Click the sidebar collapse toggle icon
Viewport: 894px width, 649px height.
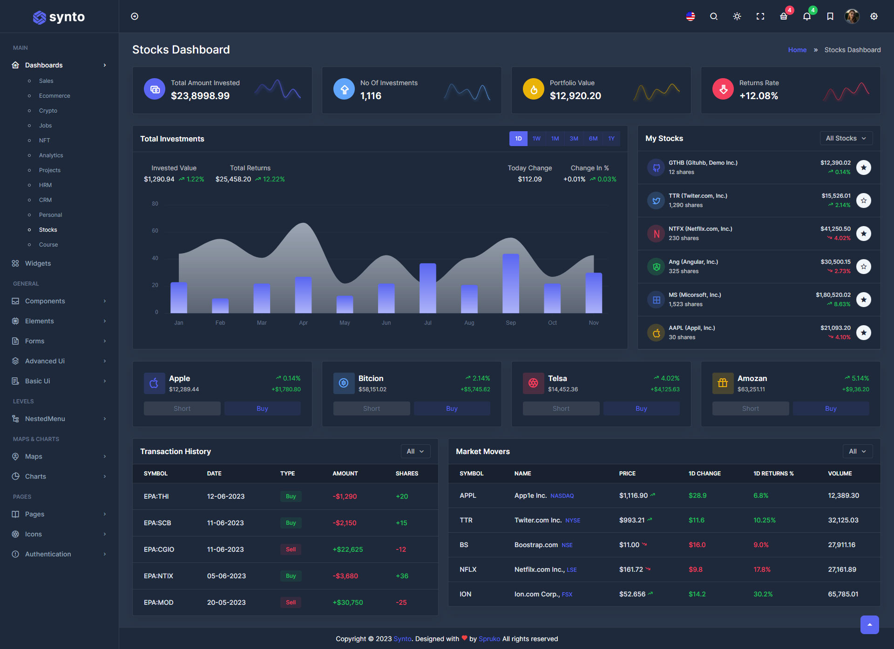click(135, 16)
